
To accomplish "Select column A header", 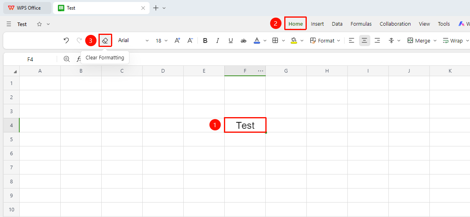I will point(40,71).
